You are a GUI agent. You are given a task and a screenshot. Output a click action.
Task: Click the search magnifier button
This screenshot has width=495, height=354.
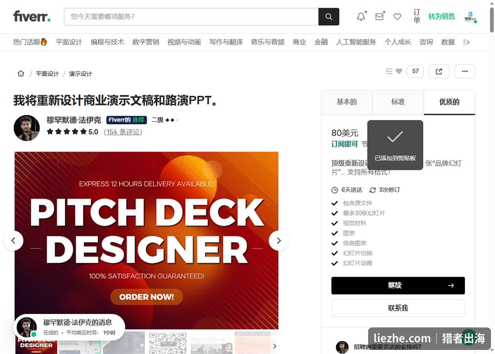click(x=328, y=17)
